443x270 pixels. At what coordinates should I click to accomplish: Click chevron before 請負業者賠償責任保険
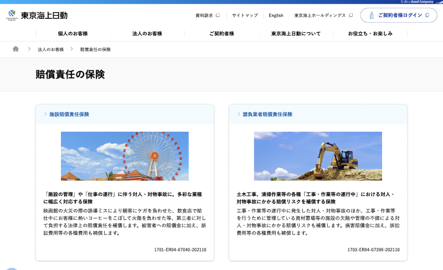pyautogui.click(x=239, y=114)
